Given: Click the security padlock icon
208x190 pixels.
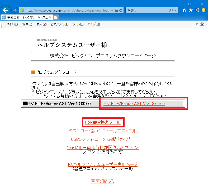Looking at the screenshot, I should (116, 10).
